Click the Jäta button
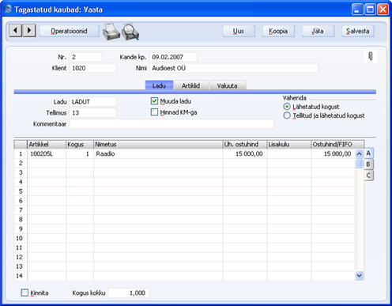The width and height of the screenshot is (392, 306). tap(318, 31)
